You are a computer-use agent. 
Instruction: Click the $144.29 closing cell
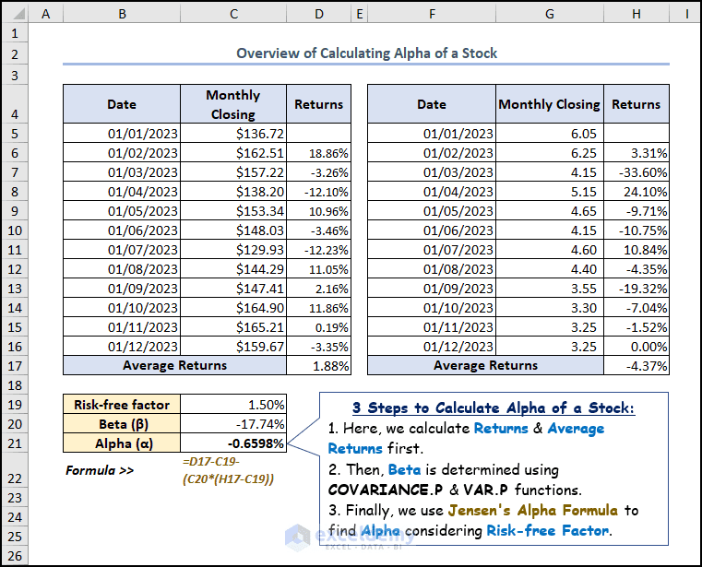pos(233,269)
